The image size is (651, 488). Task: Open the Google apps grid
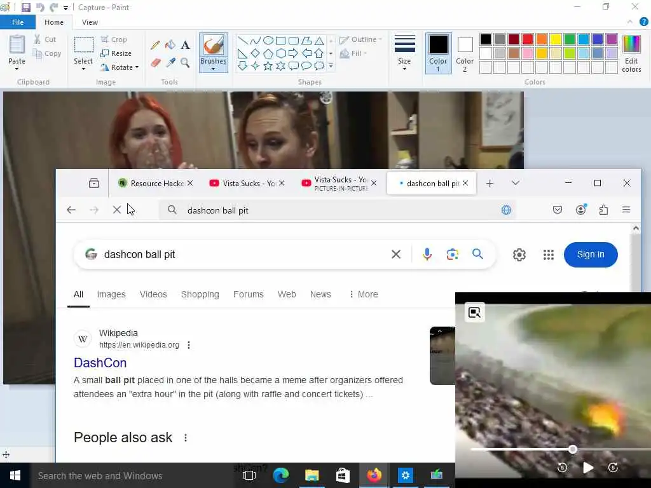tap(549, 254)
